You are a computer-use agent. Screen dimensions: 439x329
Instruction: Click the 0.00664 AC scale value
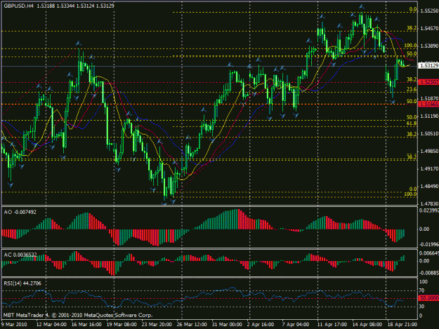click(428, 253)
